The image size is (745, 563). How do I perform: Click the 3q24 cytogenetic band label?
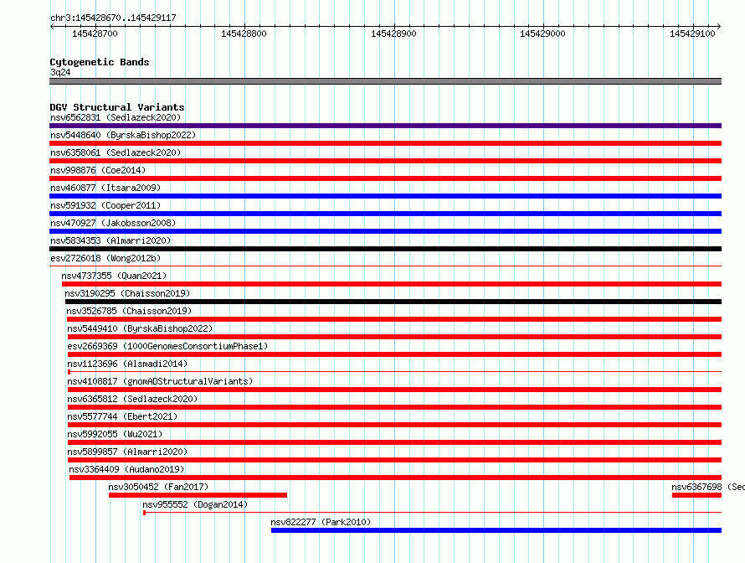point(60,72)
